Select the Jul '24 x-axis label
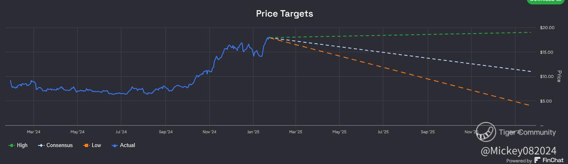The image size is (568, 164). [x=121, y=132]
